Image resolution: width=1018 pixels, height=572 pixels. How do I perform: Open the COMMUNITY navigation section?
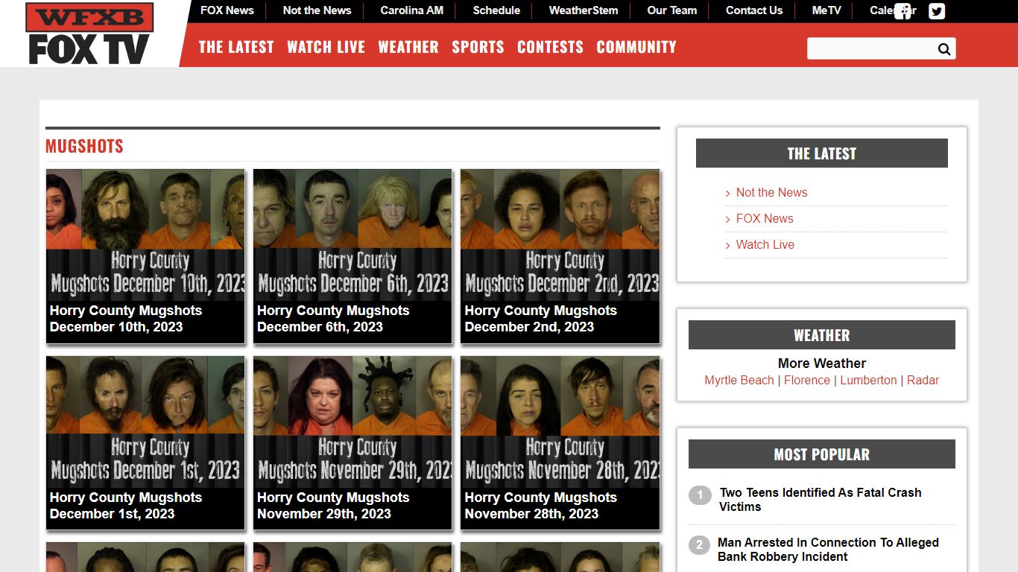point(636,47)
